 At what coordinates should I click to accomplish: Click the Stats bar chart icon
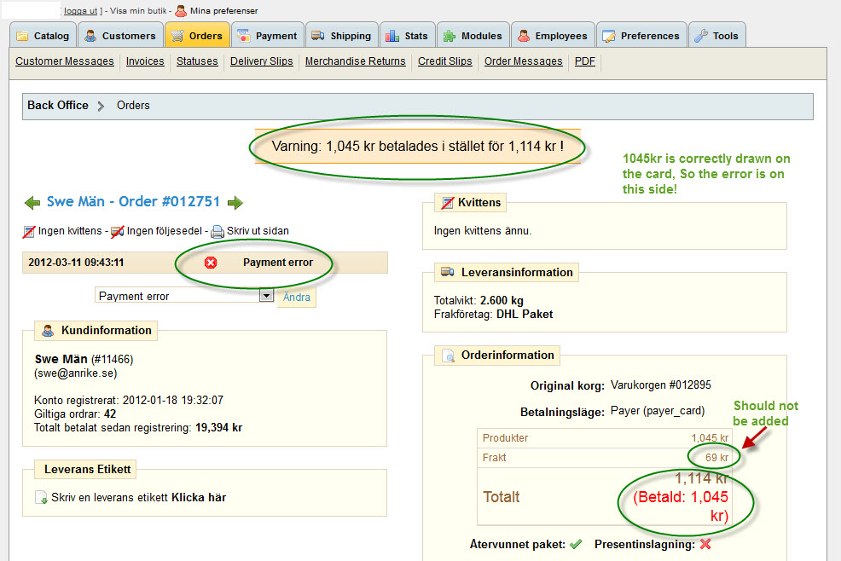(x=392, y=36)
